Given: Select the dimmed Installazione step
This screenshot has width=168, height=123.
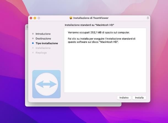Looking at the screenshot, I should click(43, 48).
